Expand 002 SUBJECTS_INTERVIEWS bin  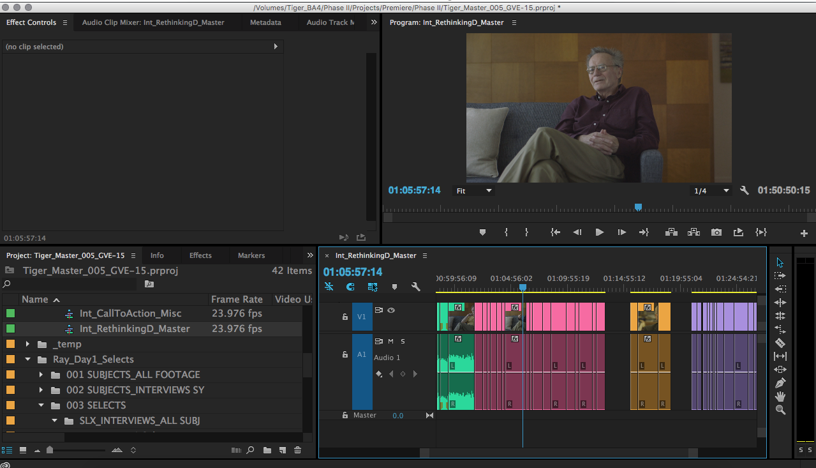tap(41, 390)
